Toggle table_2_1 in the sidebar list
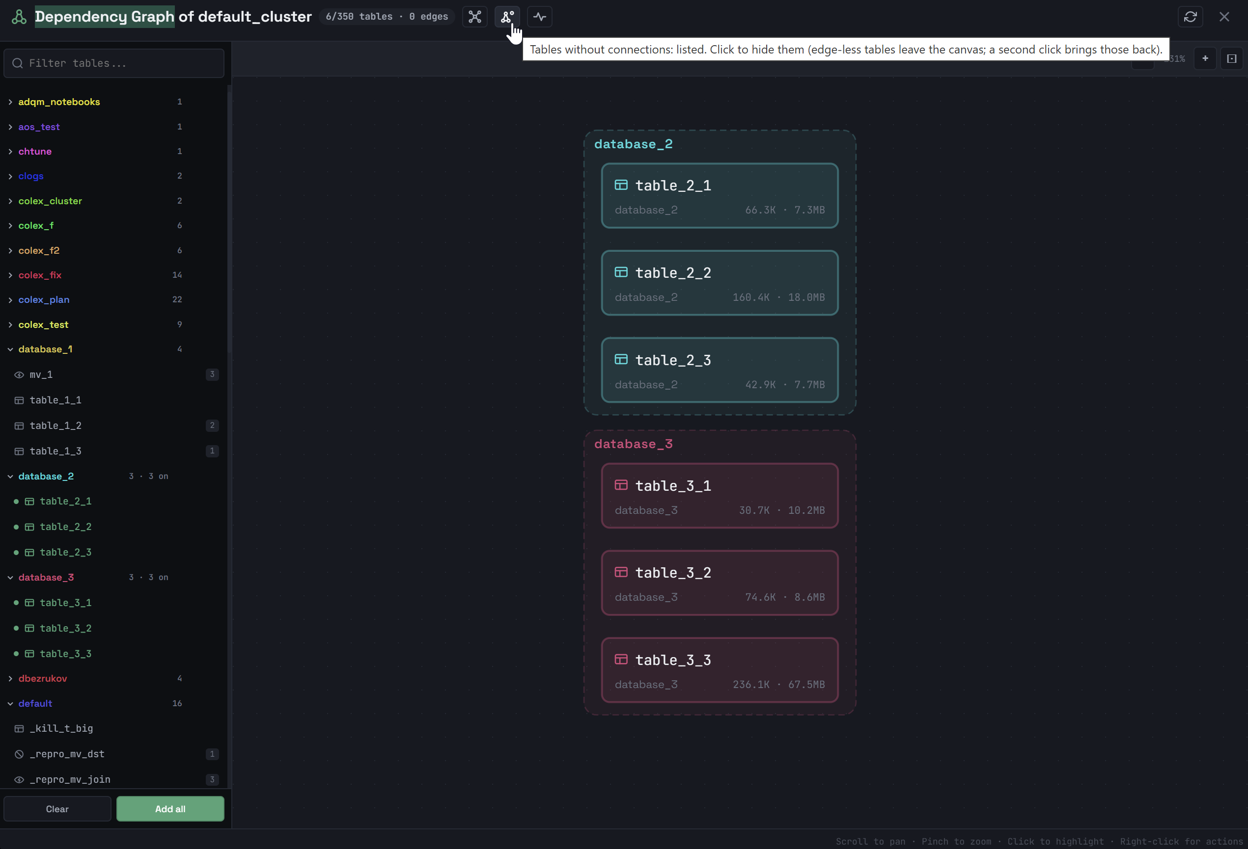The height and width of the screenshot is (849, 1248). point(115,501)
